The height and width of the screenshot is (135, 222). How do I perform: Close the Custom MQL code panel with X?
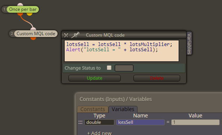click(x=66, y=35)
